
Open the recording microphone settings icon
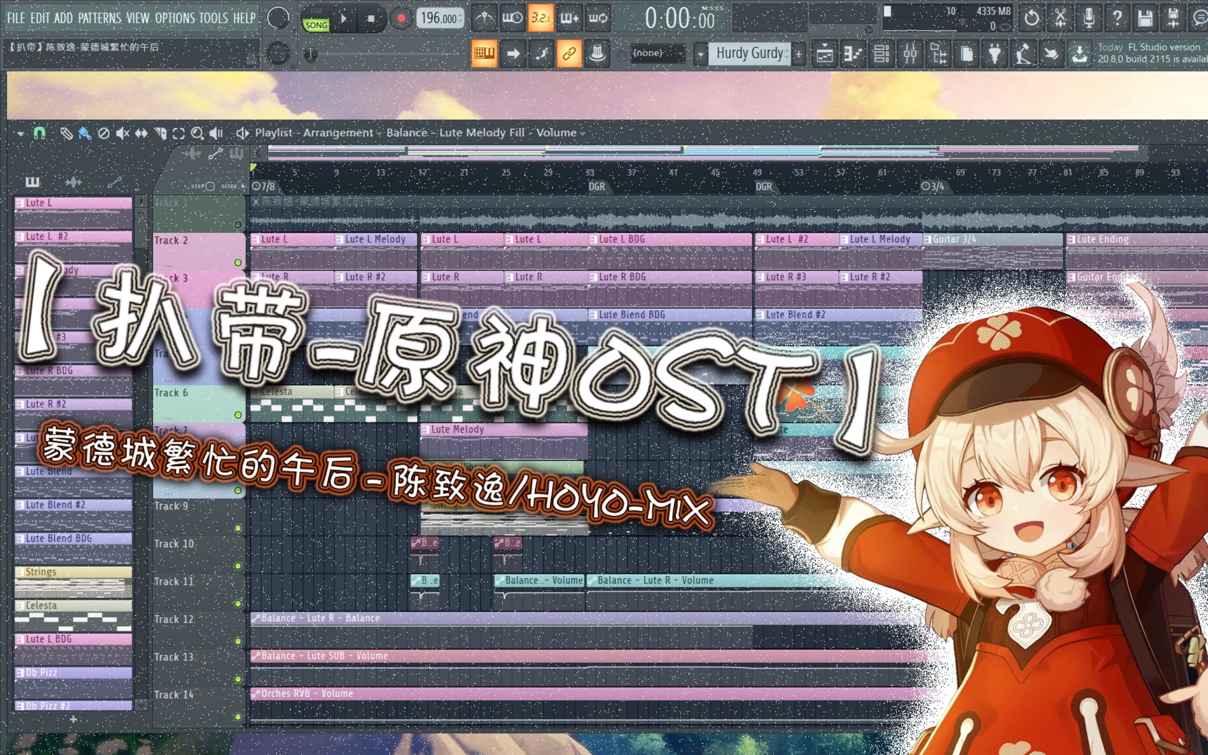coord(1090,18)
